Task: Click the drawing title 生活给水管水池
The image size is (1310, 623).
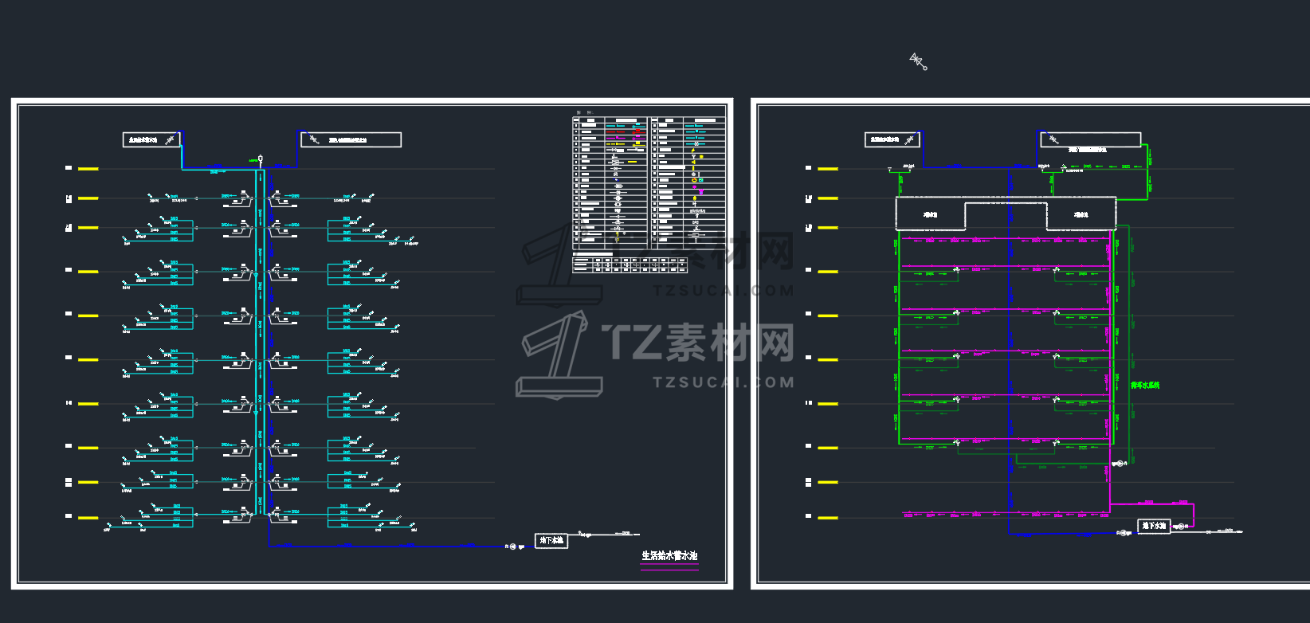Action: click(x=669, y=555)
